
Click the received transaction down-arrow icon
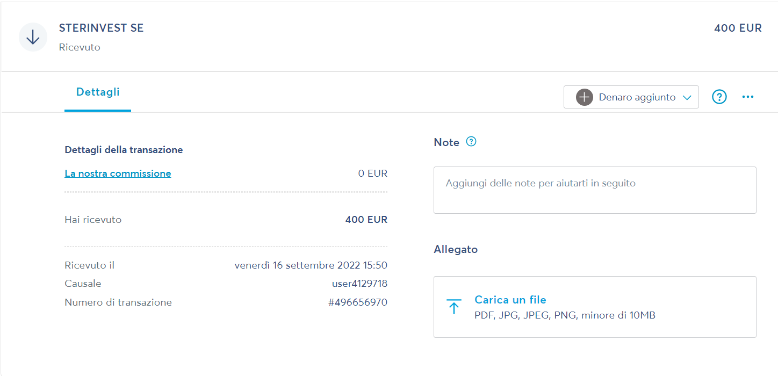[x=33, y=37]
